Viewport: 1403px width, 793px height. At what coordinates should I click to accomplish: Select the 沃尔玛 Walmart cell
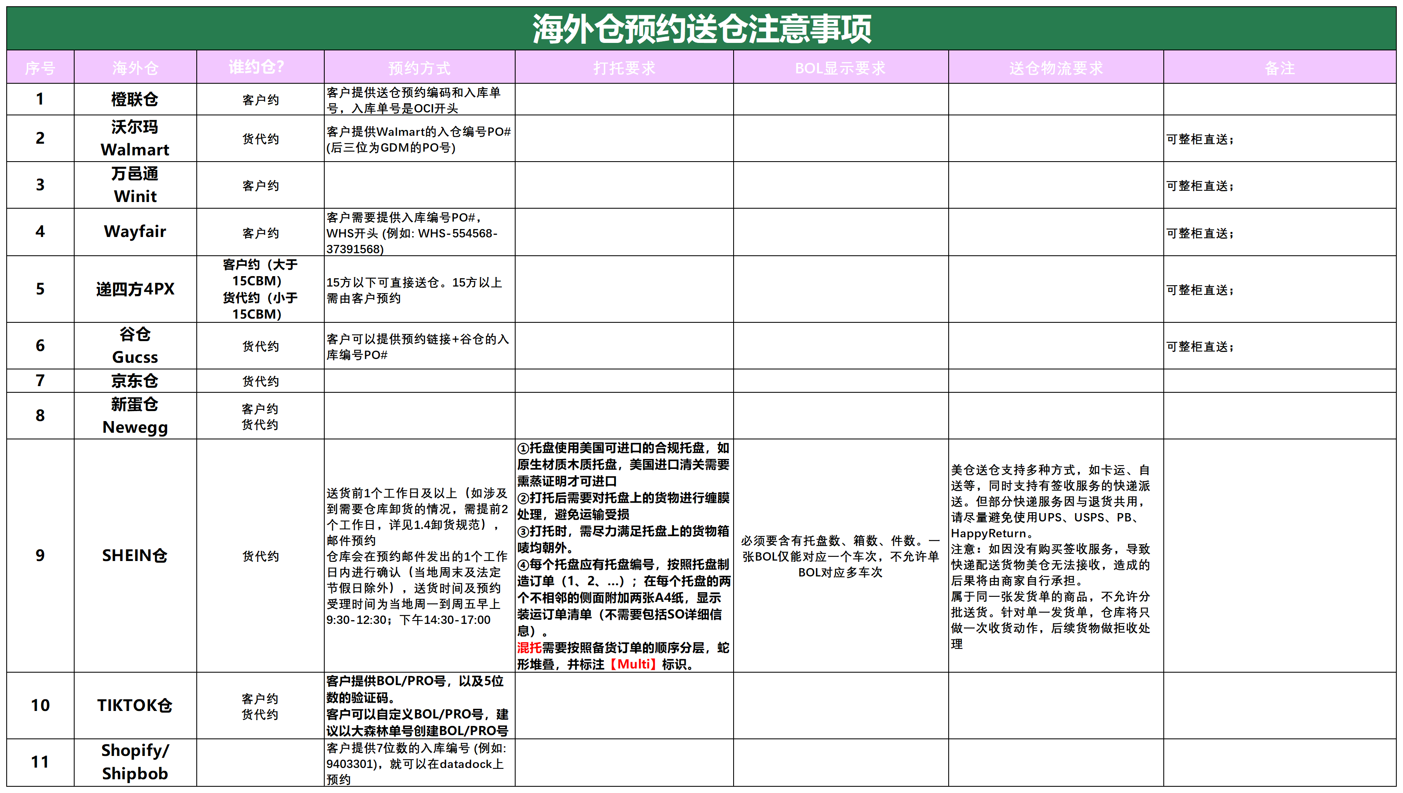coord(135,138)
